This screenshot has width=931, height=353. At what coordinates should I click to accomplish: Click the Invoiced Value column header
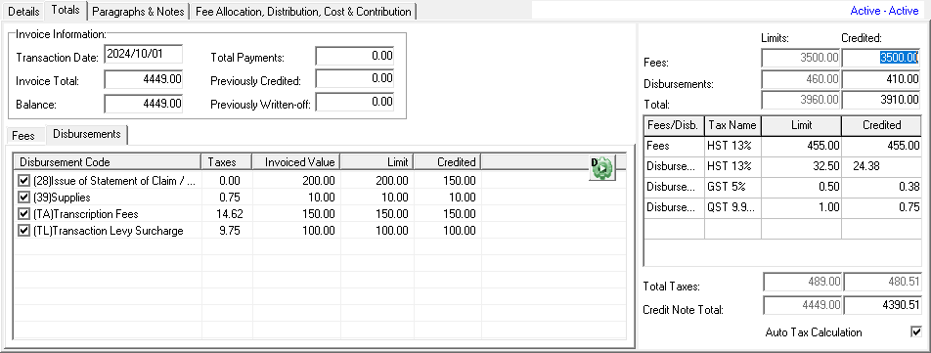(297, 162)
